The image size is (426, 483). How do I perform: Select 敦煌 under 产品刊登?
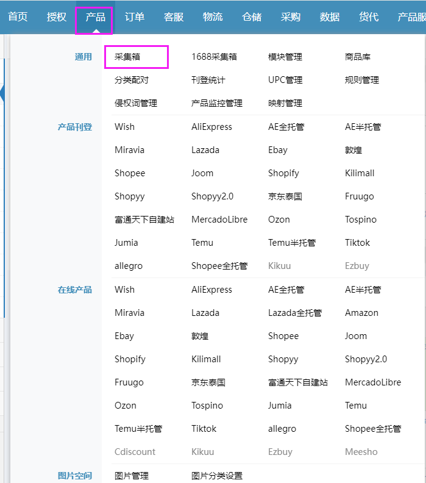pyautogui.click(x=353, y=150)
